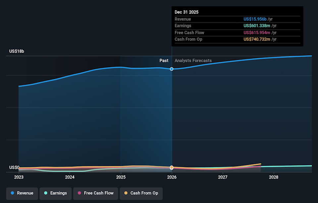The image size is (318, 203).
Task: Switch to the Past section of the chart
Action: (164, 61)
